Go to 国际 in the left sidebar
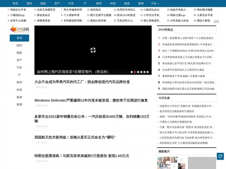Viewport: 226px width, 169px height. (19, 53)
